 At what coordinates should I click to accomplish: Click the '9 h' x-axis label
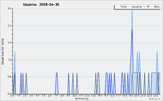point(68,96)
